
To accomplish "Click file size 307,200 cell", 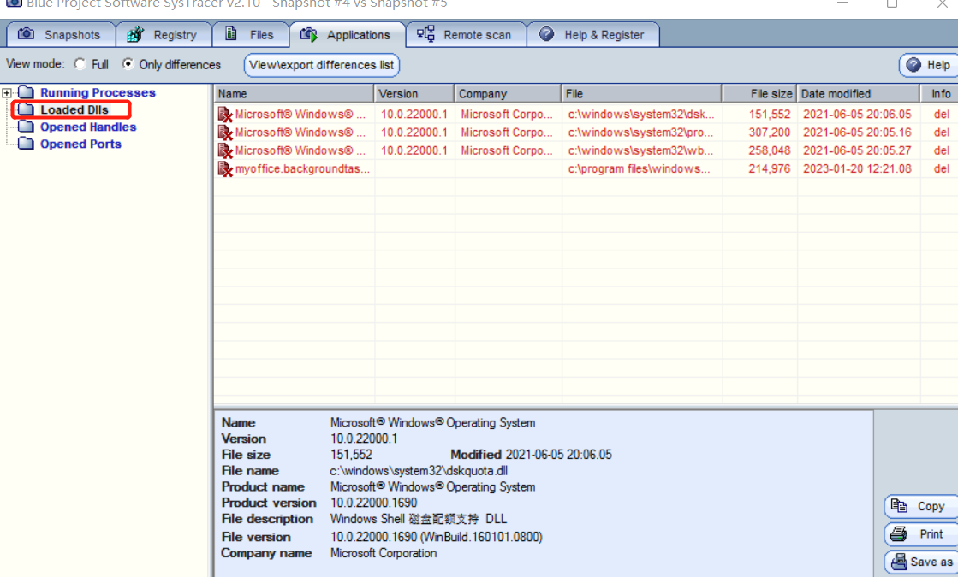I will click(x=770, y=132).
